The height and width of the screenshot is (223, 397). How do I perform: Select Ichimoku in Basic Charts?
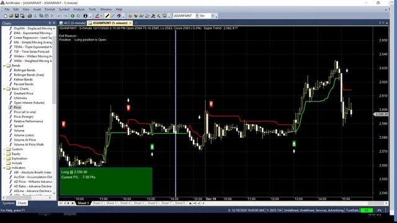pos(20,98)
